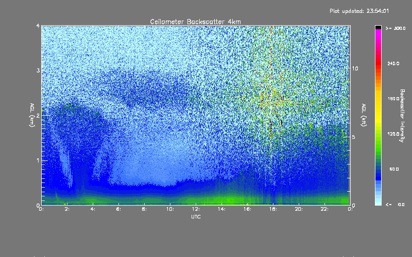Click the 4: tick label on the UTC axis

click(93, 209)
